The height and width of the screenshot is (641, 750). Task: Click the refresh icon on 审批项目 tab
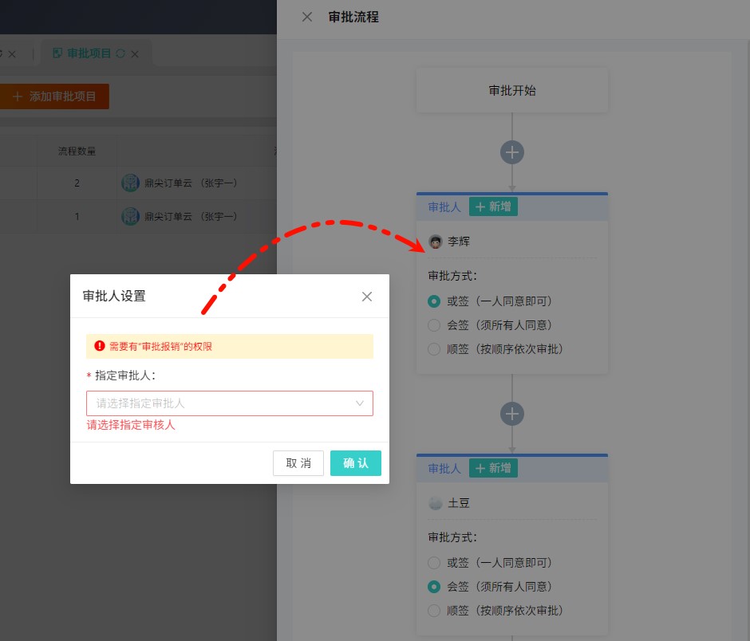tap(120, 53)
